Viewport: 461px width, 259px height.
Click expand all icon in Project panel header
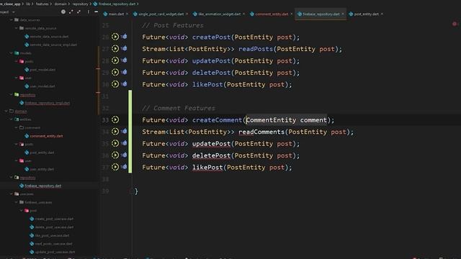(71, 12)
